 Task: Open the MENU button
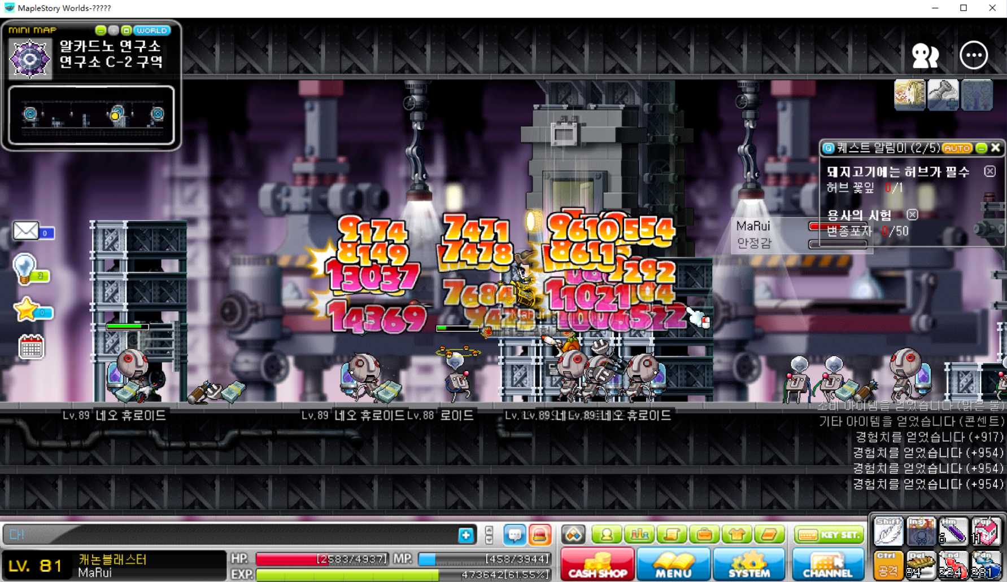[673, 565]
